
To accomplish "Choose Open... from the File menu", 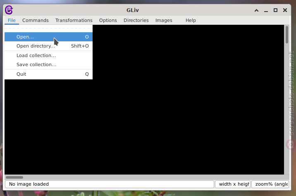I will pos(48,37).
